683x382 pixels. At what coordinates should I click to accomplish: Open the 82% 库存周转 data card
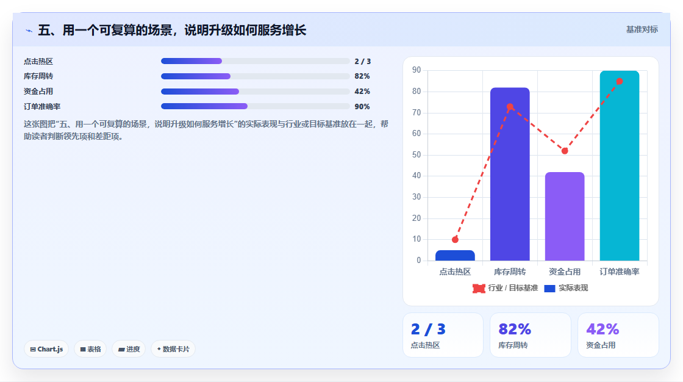(x=531, y=335)
